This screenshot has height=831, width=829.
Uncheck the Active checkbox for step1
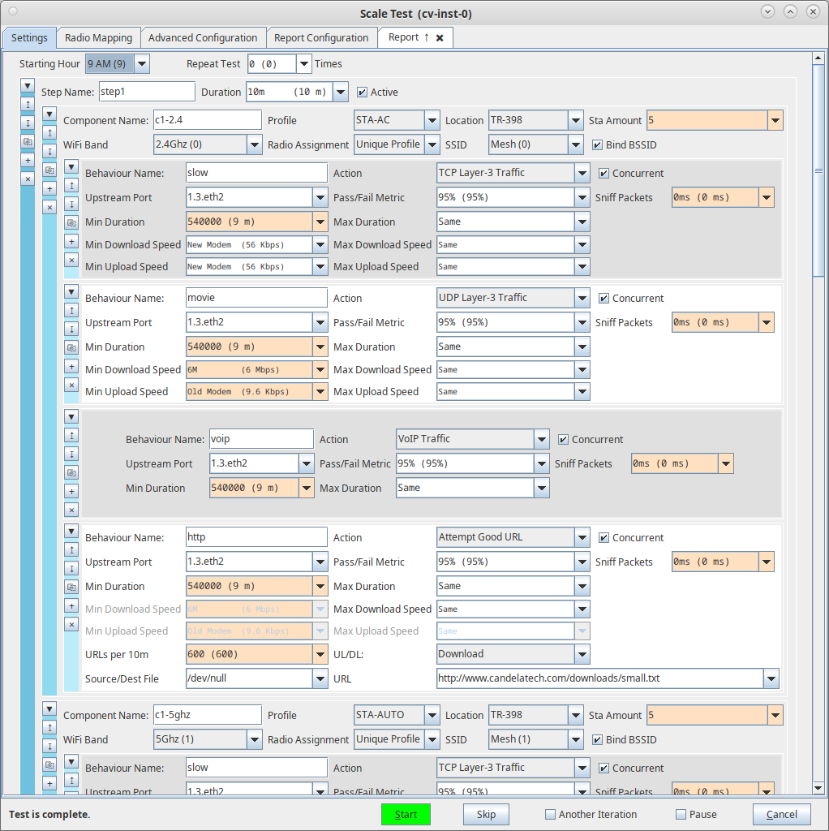tap(363, 92)
